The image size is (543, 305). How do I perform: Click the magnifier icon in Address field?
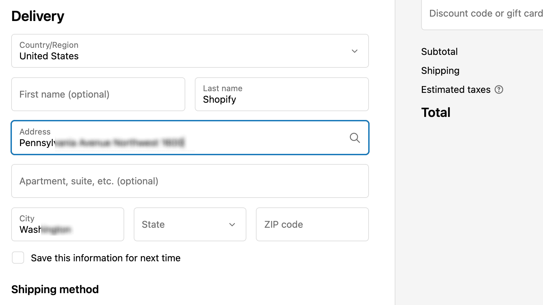tap(355, 138)
